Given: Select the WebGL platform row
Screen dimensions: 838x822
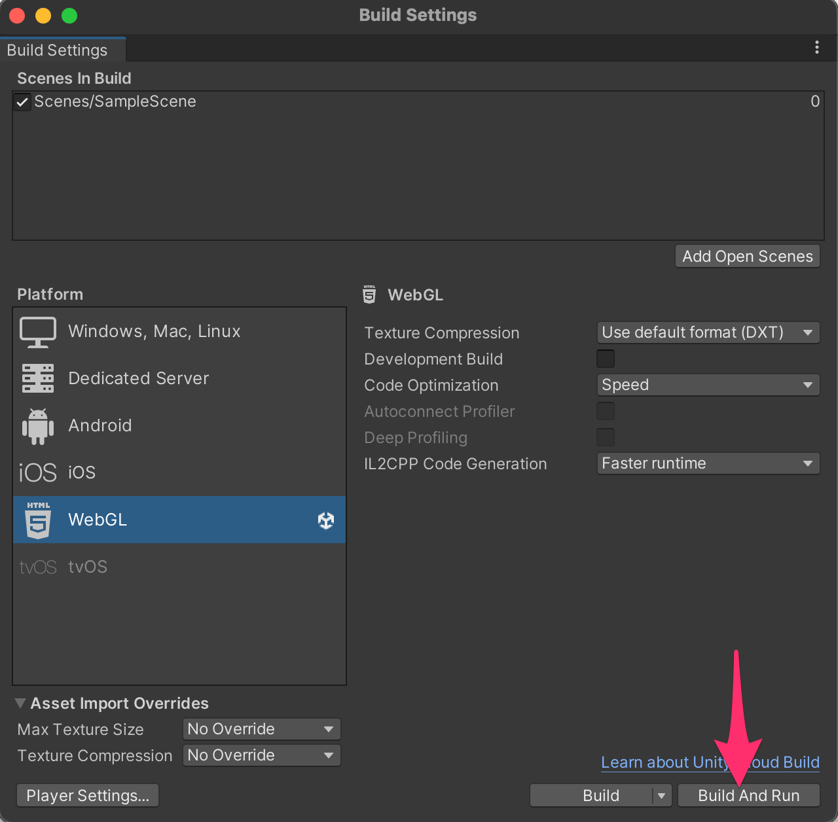Looking at the screenshot, I should [x=179, y=520].
